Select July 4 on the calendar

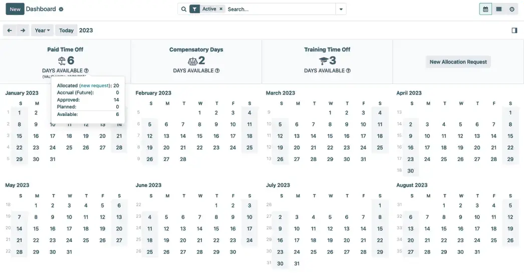tap(313, 217)
